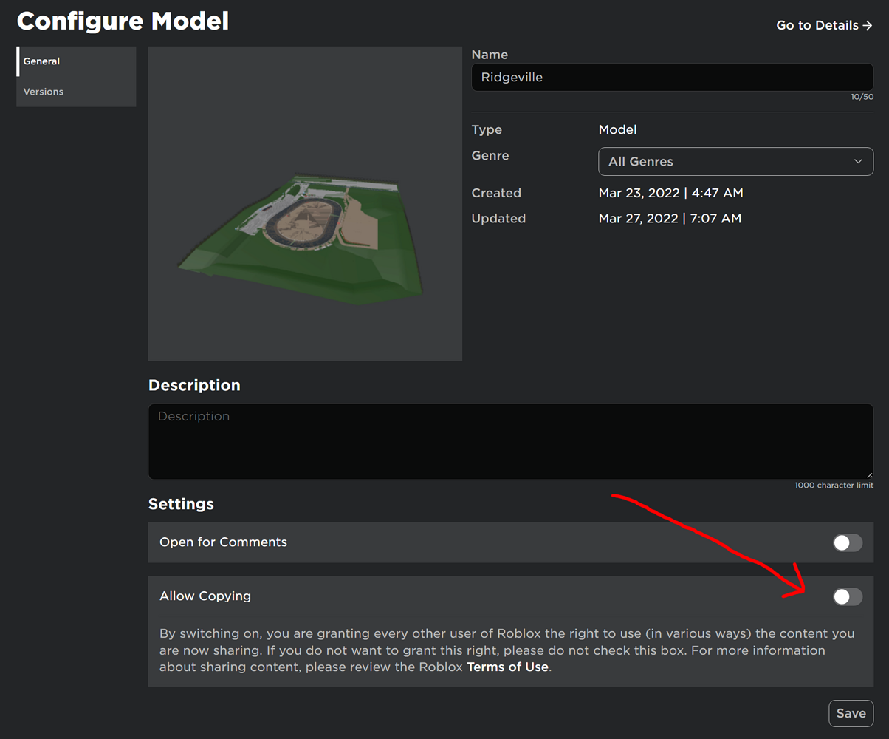
Task: Click the model preview thumbnail
Action: point(305,203)
